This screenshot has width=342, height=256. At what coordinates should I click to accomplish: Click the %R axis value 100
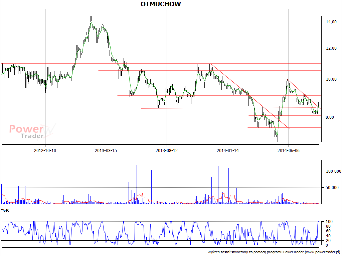(x=329, y=222)
